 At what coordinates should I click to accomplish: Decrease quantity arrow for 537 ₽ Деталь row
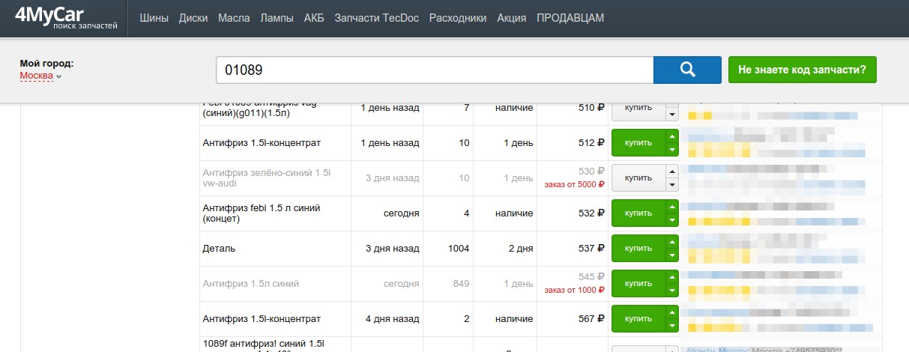tap(672, 255)
